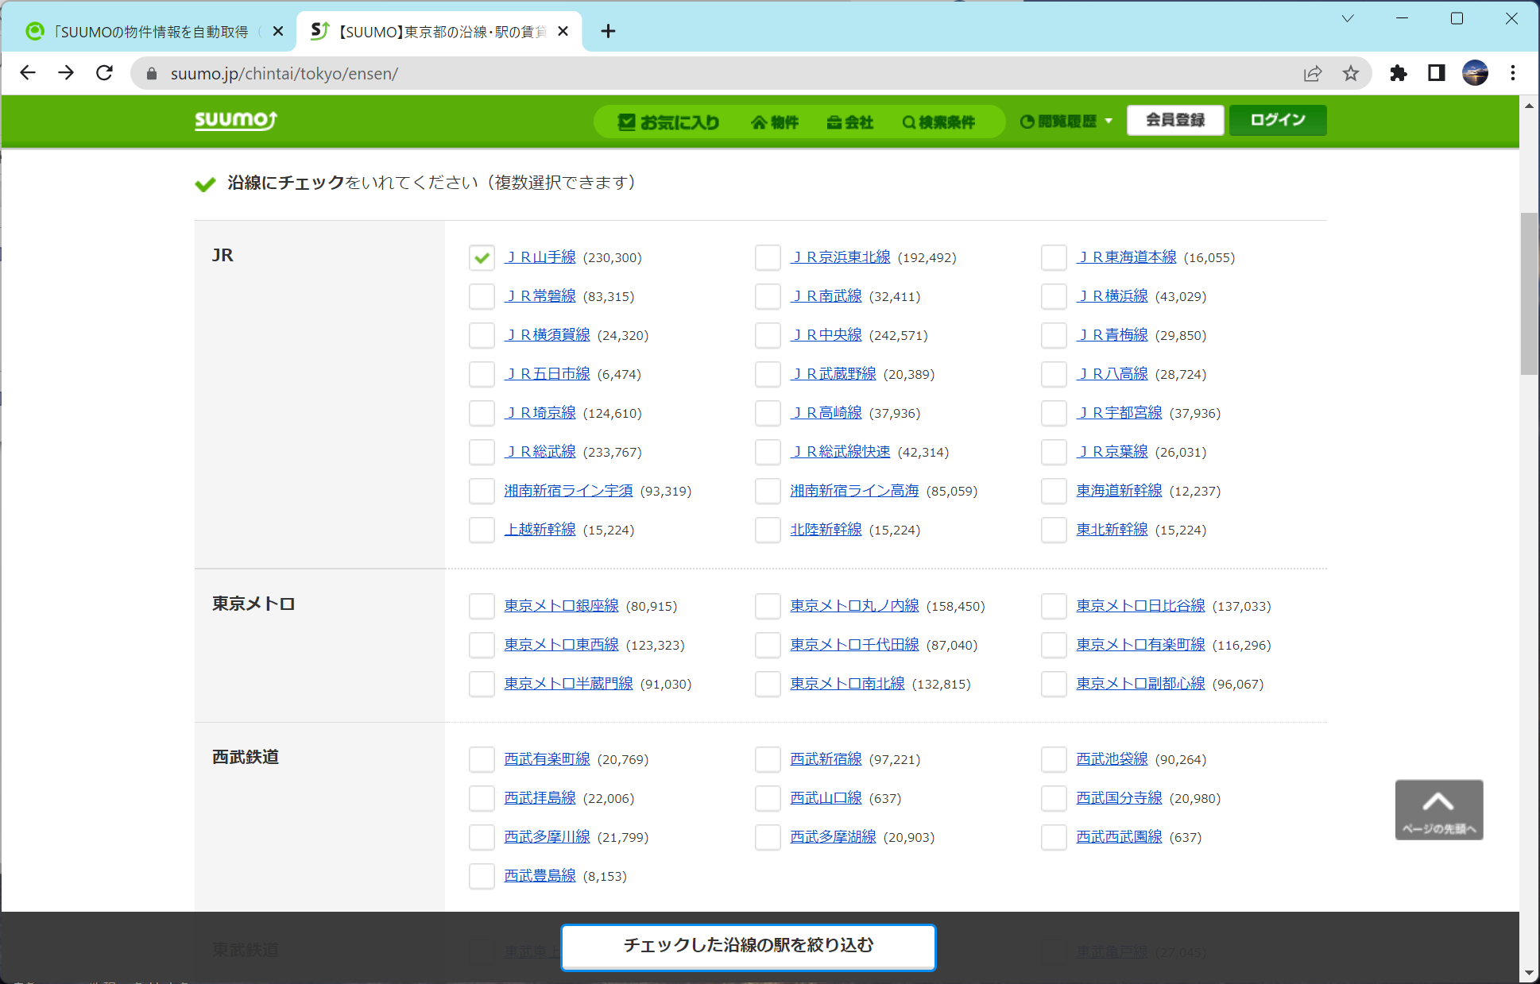Check the 東京メトロ銀座線 checkbox
The width and height of the screenshot is (1540, 984).
pos(482,606)
